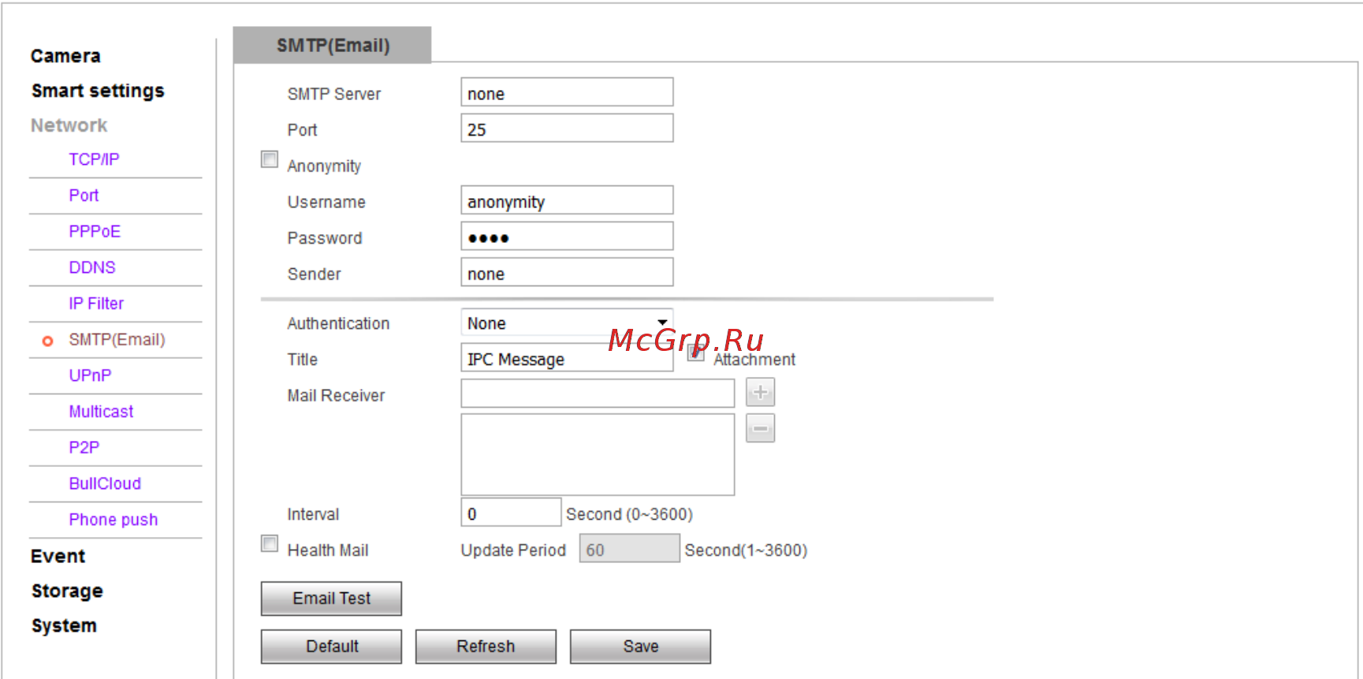The height and width of the screenshot is (679, 1363).
Task: Click the Update Period field
Action: pyautogui.click(x=629, y=549)
